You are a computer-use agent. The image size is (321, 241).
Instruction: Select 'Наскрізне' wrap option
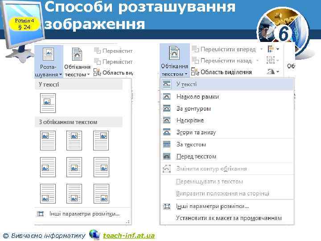click(227, 120)
